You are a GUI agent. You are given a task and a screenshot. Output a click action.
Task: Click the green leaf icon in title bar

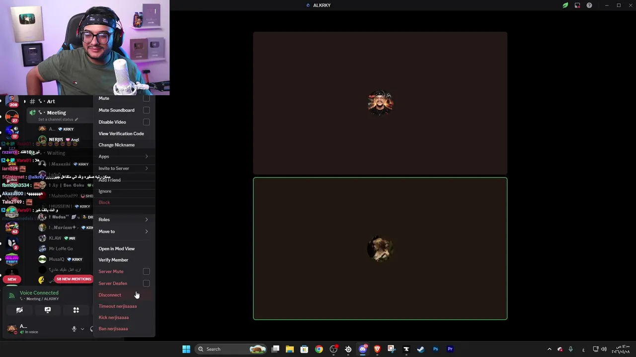pos(565,5)
